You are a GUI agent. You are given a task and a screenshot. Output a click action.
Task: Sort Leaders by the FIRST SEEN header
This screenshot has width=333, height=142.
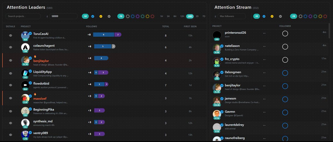(190, 26)
